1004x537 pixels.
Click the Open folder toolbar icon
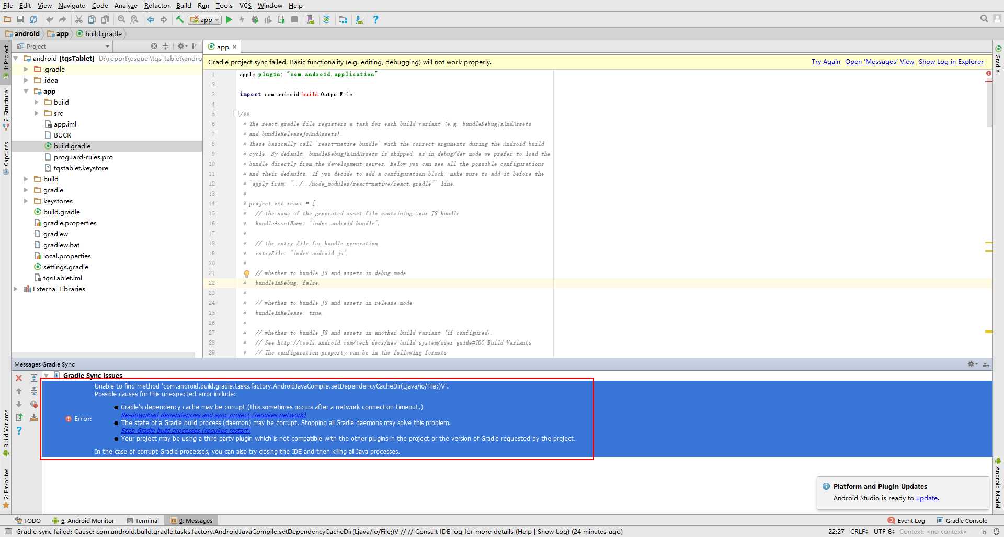pyautogui.click(x=7, y=19)
